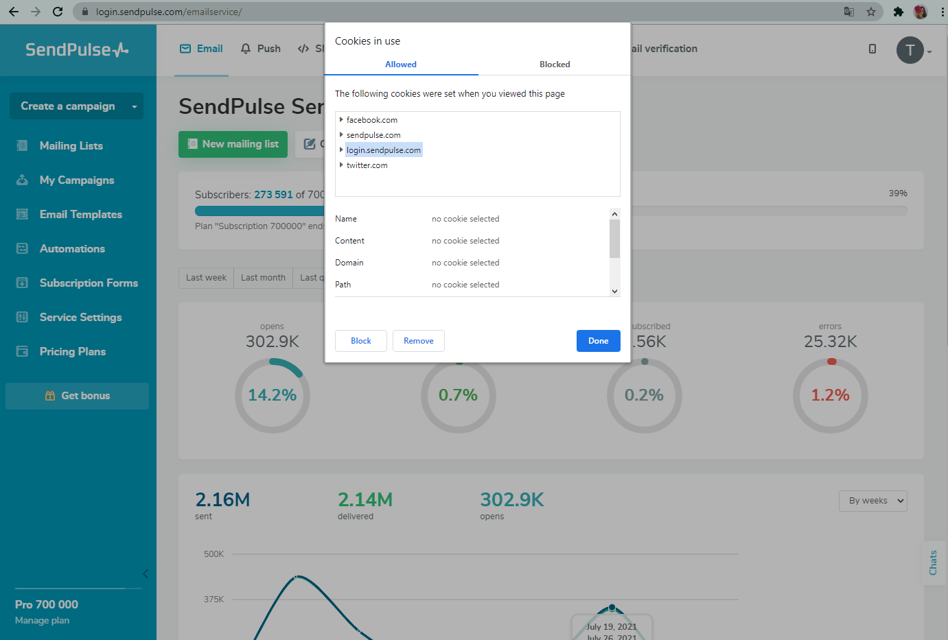Switch to the Blocked cookies tab
The width and height of the screenshot is (948, 640).
point(554,64)
